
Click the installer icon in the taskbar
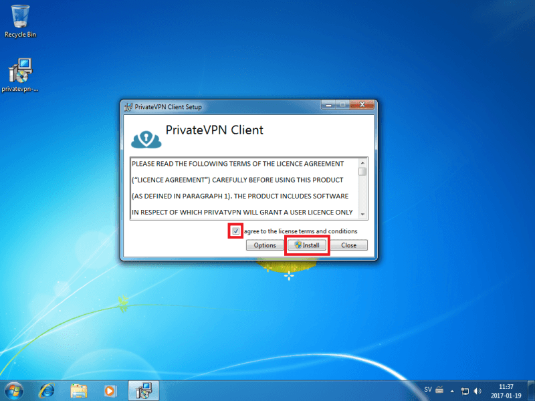[143, 390]
